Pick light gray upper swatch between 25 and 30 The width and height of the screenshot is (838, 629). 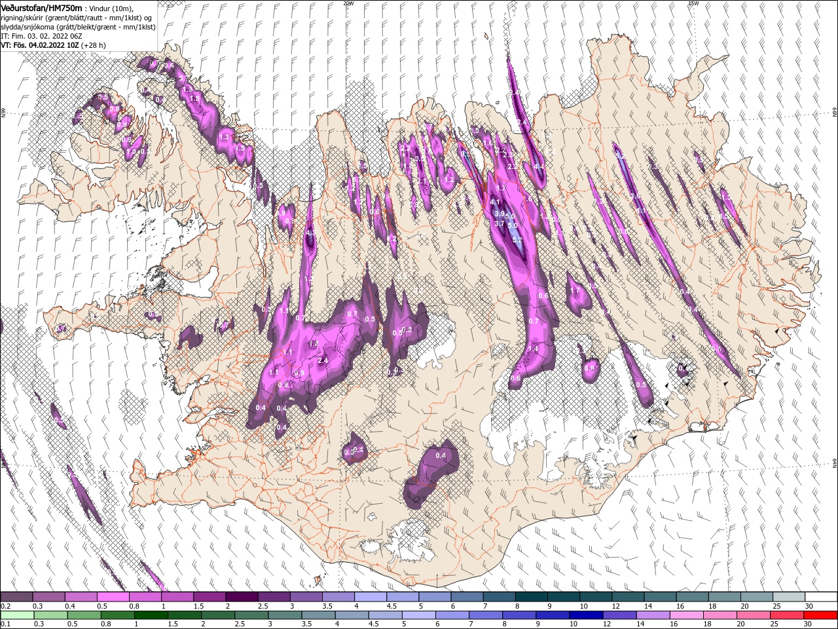point(790,597)
